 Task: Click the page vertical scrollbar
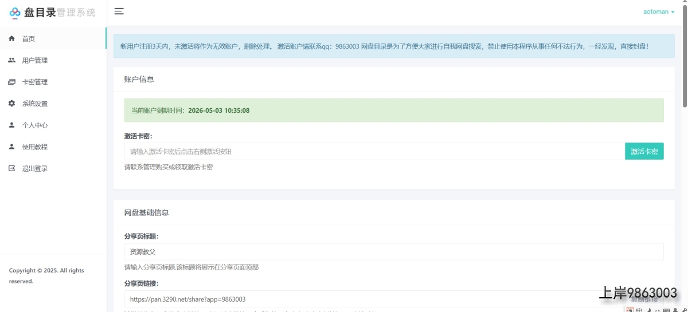685,57
